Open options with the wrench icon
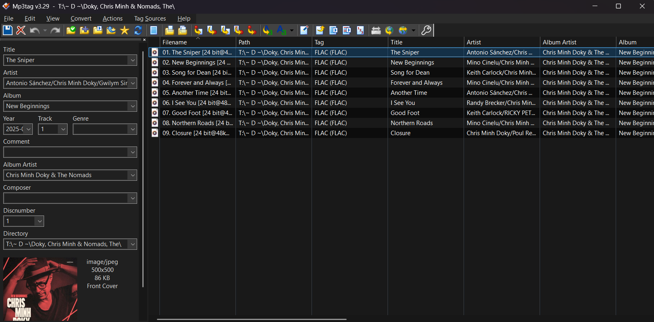654x322 pixels. [426, 30]
